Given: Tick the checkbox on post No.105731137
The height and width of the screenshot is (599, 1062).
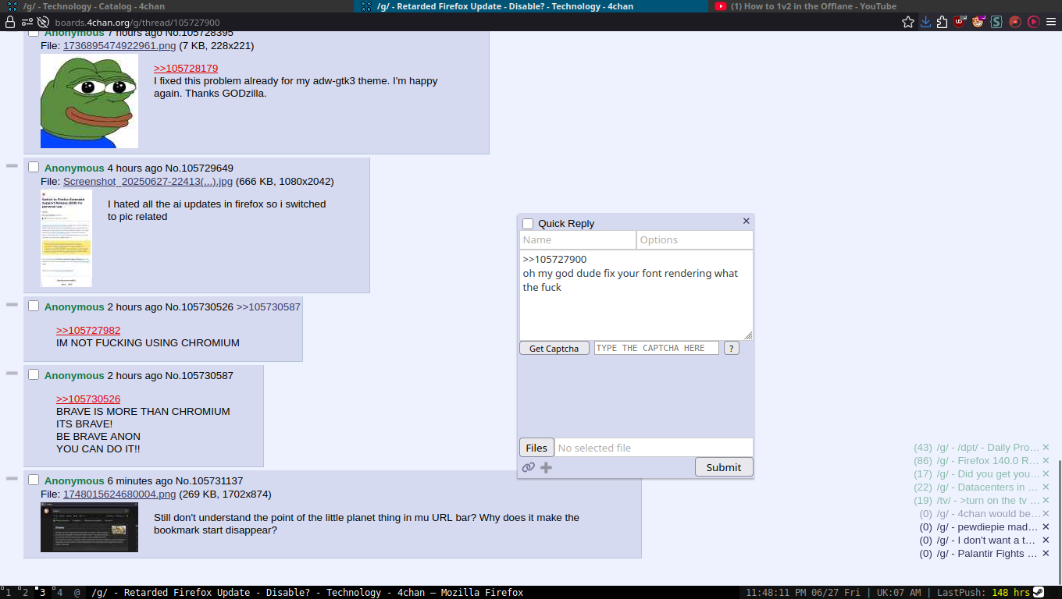Looking at the screenshot, I should click(34, 480).
